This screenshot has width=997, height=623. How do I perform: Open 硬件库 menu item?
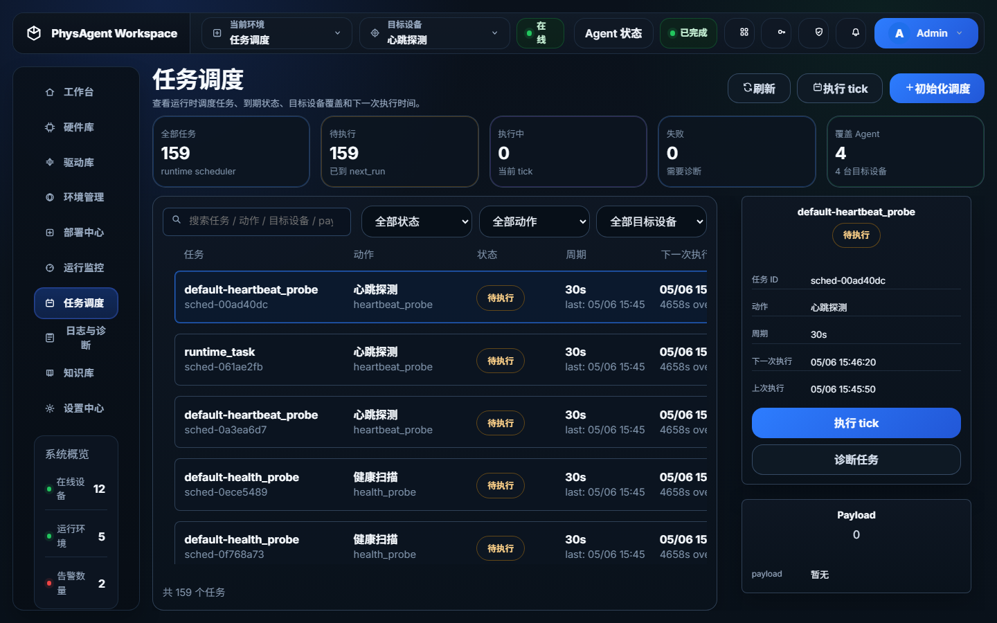(76, 127)
